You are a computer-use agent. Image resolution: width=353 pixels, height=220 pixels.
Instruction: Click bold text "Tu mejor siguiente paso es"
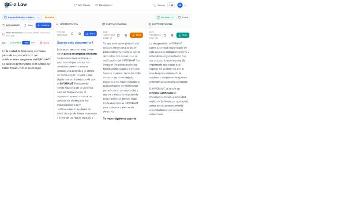[x=120, y=118]
